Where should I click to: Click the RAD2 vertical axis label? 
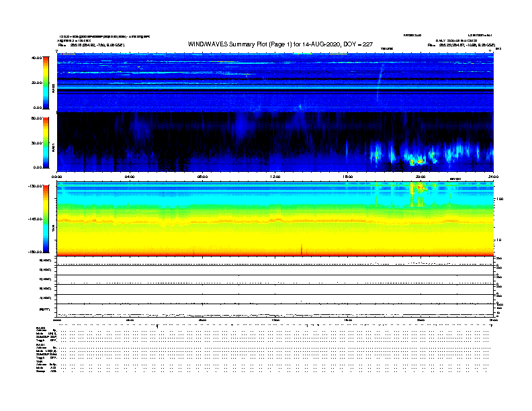pyautogui.click(x=53, y=89)
